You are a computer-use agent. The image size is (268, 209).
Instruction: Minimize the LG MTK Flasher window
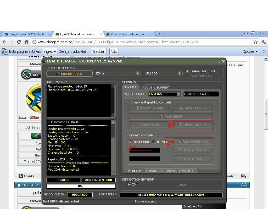pyautogui.click(x=219, y=62)
